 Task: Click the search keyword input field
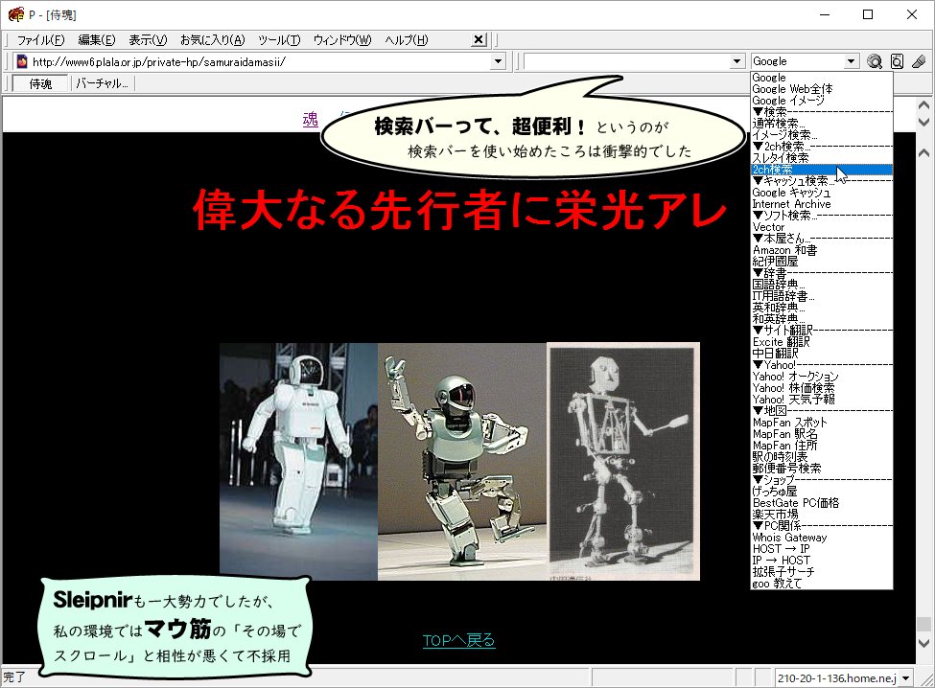pos(627,61)
